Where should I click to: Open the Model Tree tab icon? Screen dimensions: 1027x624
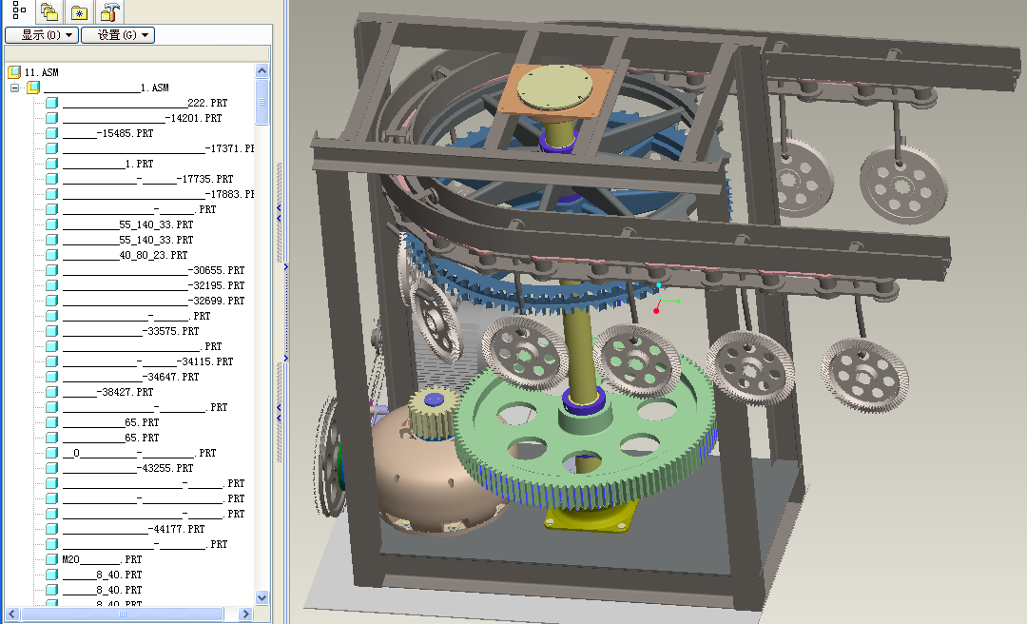[19, 10]
